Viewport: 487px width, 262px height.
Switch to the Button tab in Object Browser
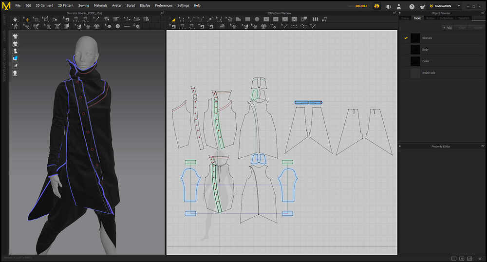coord(430,19)
